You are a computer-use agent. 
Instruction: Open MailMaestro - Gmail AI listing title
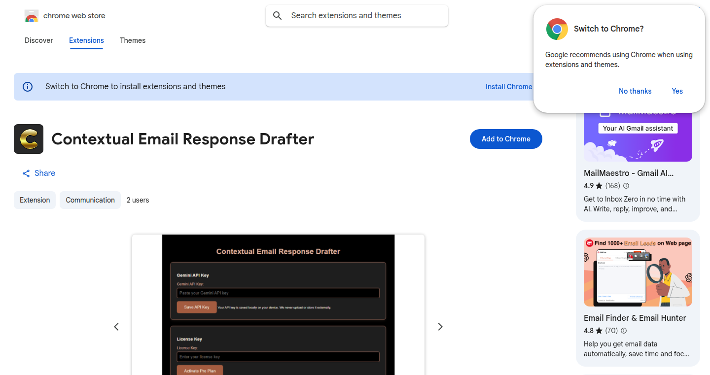pos(629,173)
